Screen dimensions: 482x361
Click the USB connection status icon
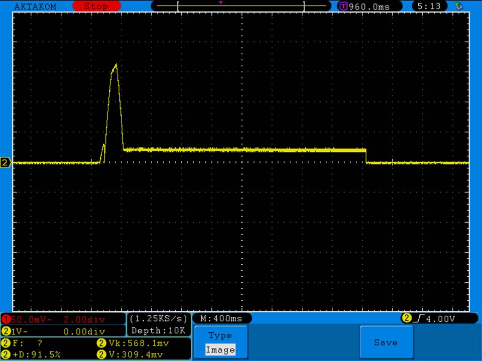(459, 6)
